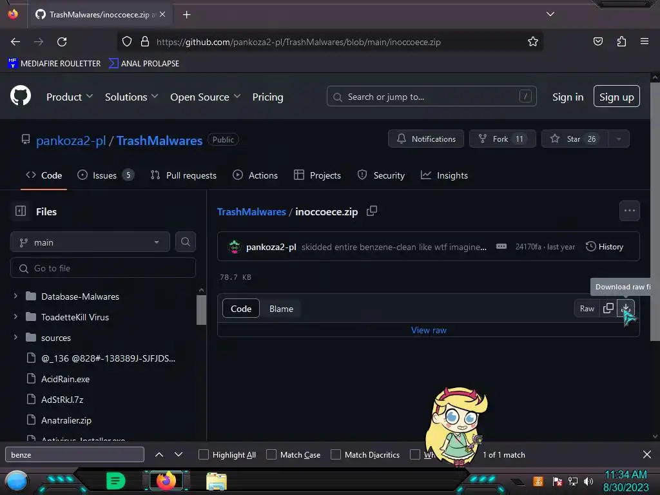Open the Code repository tab
Image resolution: width=660 pixels, height=495 pixels.
(44, 175)
